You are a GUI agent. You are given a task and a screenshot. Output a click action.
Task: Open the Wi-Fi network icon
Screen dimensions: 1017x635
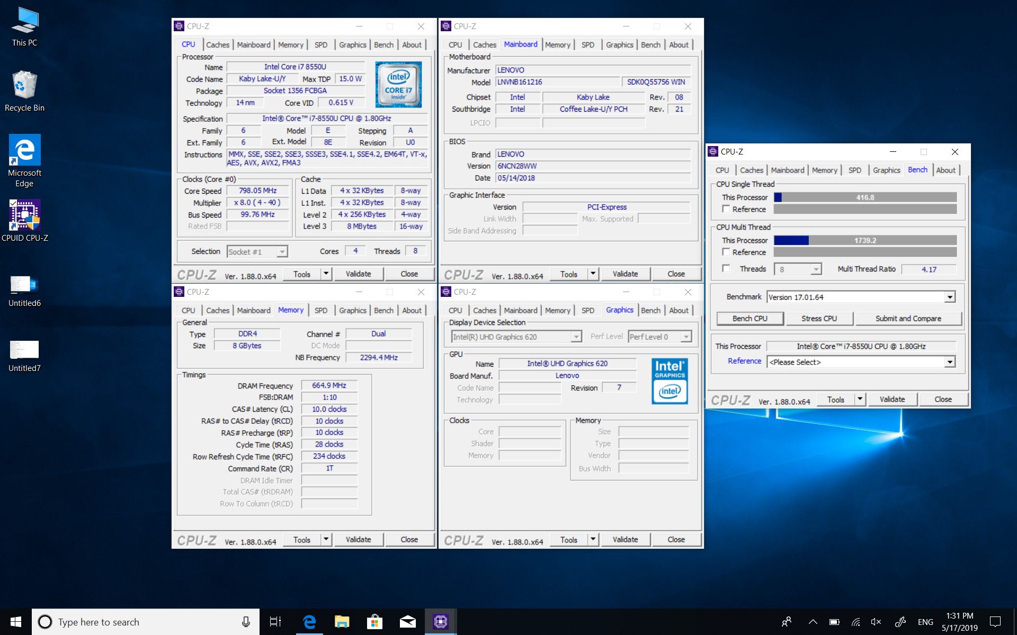[x=855, y=622]
